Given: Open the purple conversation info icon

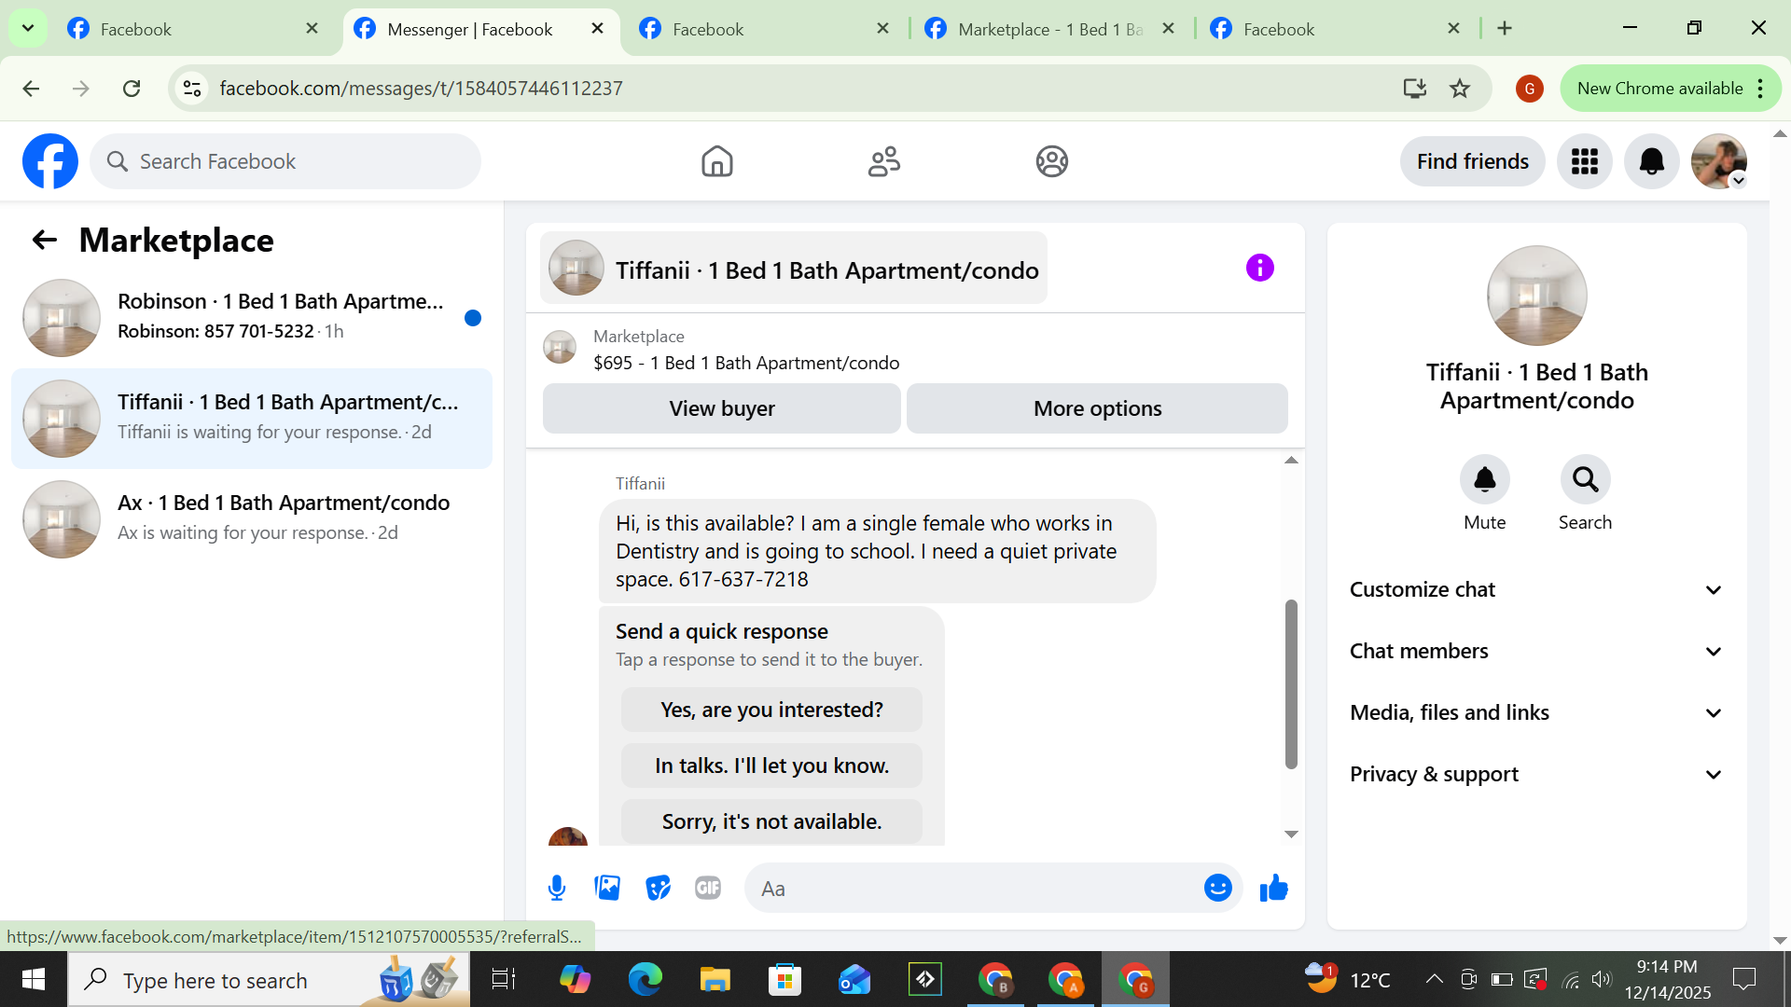Looking at the screenshot, I should [1259, 269].
